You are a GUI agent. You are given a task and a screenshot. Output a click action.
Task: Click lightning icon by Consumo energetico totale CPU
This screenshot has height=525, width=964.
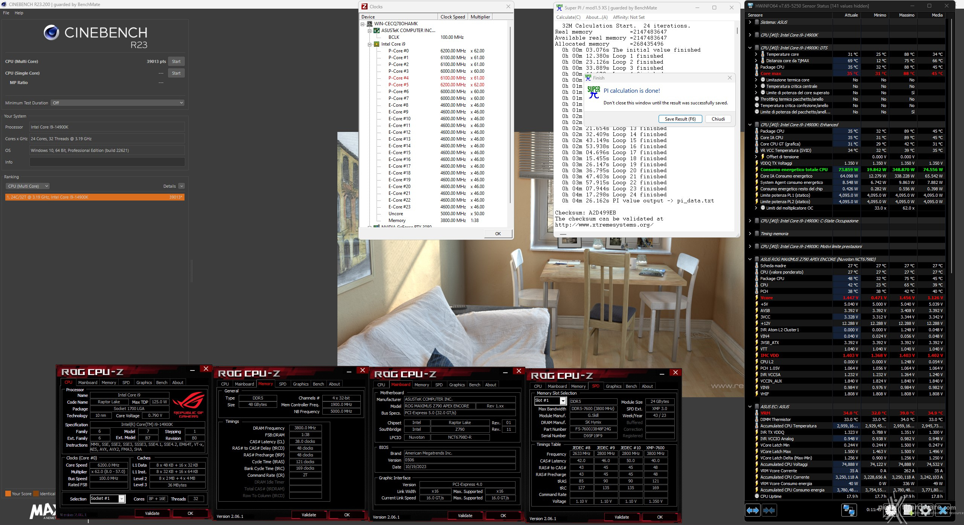(757, 170)
